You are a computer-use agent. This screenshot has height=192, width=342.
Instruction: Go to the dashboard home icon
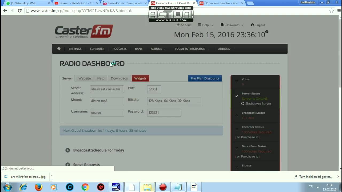coord(59,49)
